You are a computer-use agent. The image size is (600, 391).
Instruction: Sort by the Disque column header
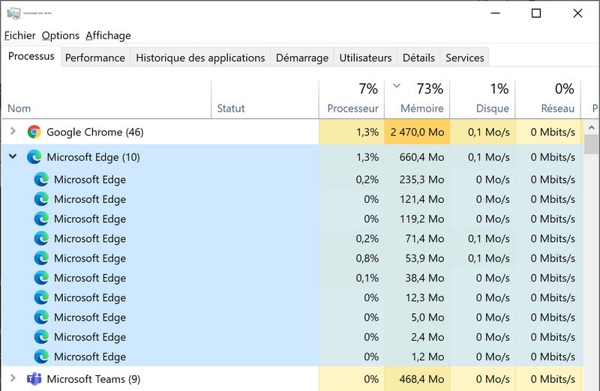(x=492, y=108)
